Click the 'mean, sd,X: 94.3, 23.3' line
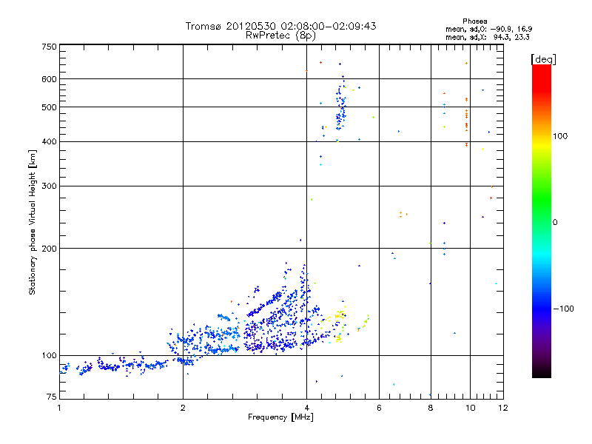Image resolution: width=592 pixels, height=444 pixels. (488, 37)
